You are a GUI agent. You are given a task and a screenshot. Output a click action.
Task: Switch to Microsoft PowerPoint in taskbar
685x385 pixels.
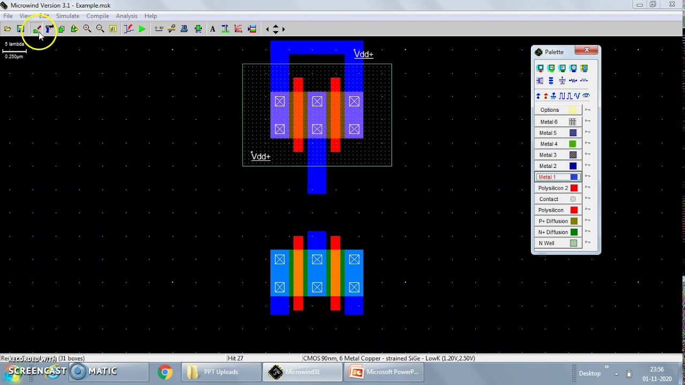click(x=384, y=372)
